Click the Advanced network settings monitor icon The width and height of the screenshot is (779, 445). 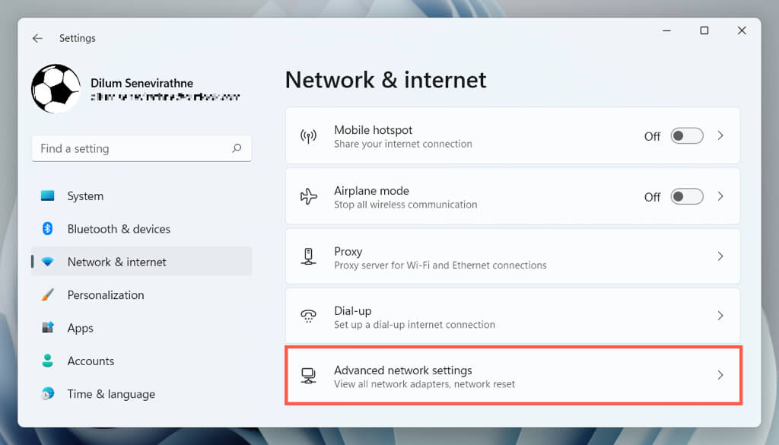point(308,376)
